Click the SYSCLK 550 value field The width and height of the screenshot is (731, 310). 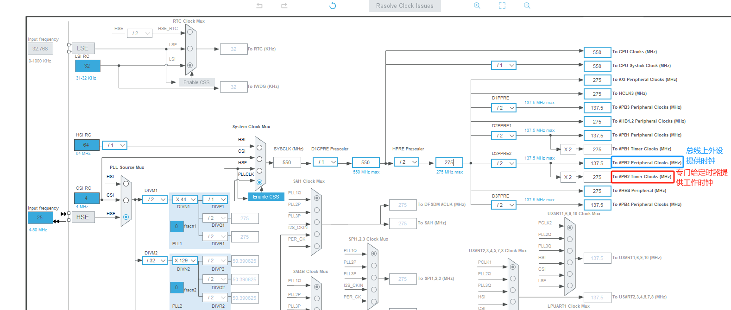287,162
